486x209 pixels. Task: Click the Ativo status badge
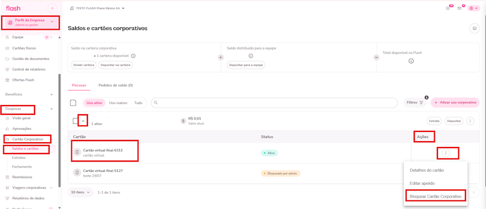(x=269, y=153)
